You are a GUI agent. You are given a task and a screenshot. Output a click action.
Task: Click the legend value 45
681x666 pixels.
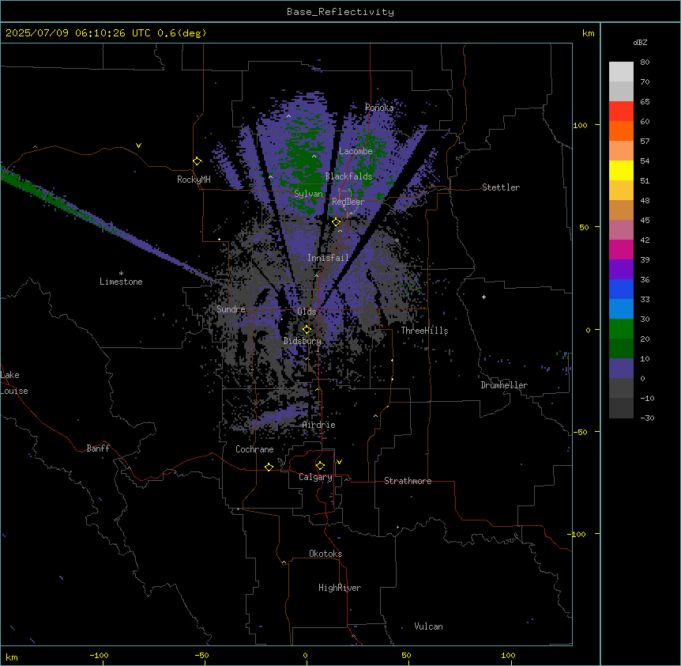[x=645, y=221]
